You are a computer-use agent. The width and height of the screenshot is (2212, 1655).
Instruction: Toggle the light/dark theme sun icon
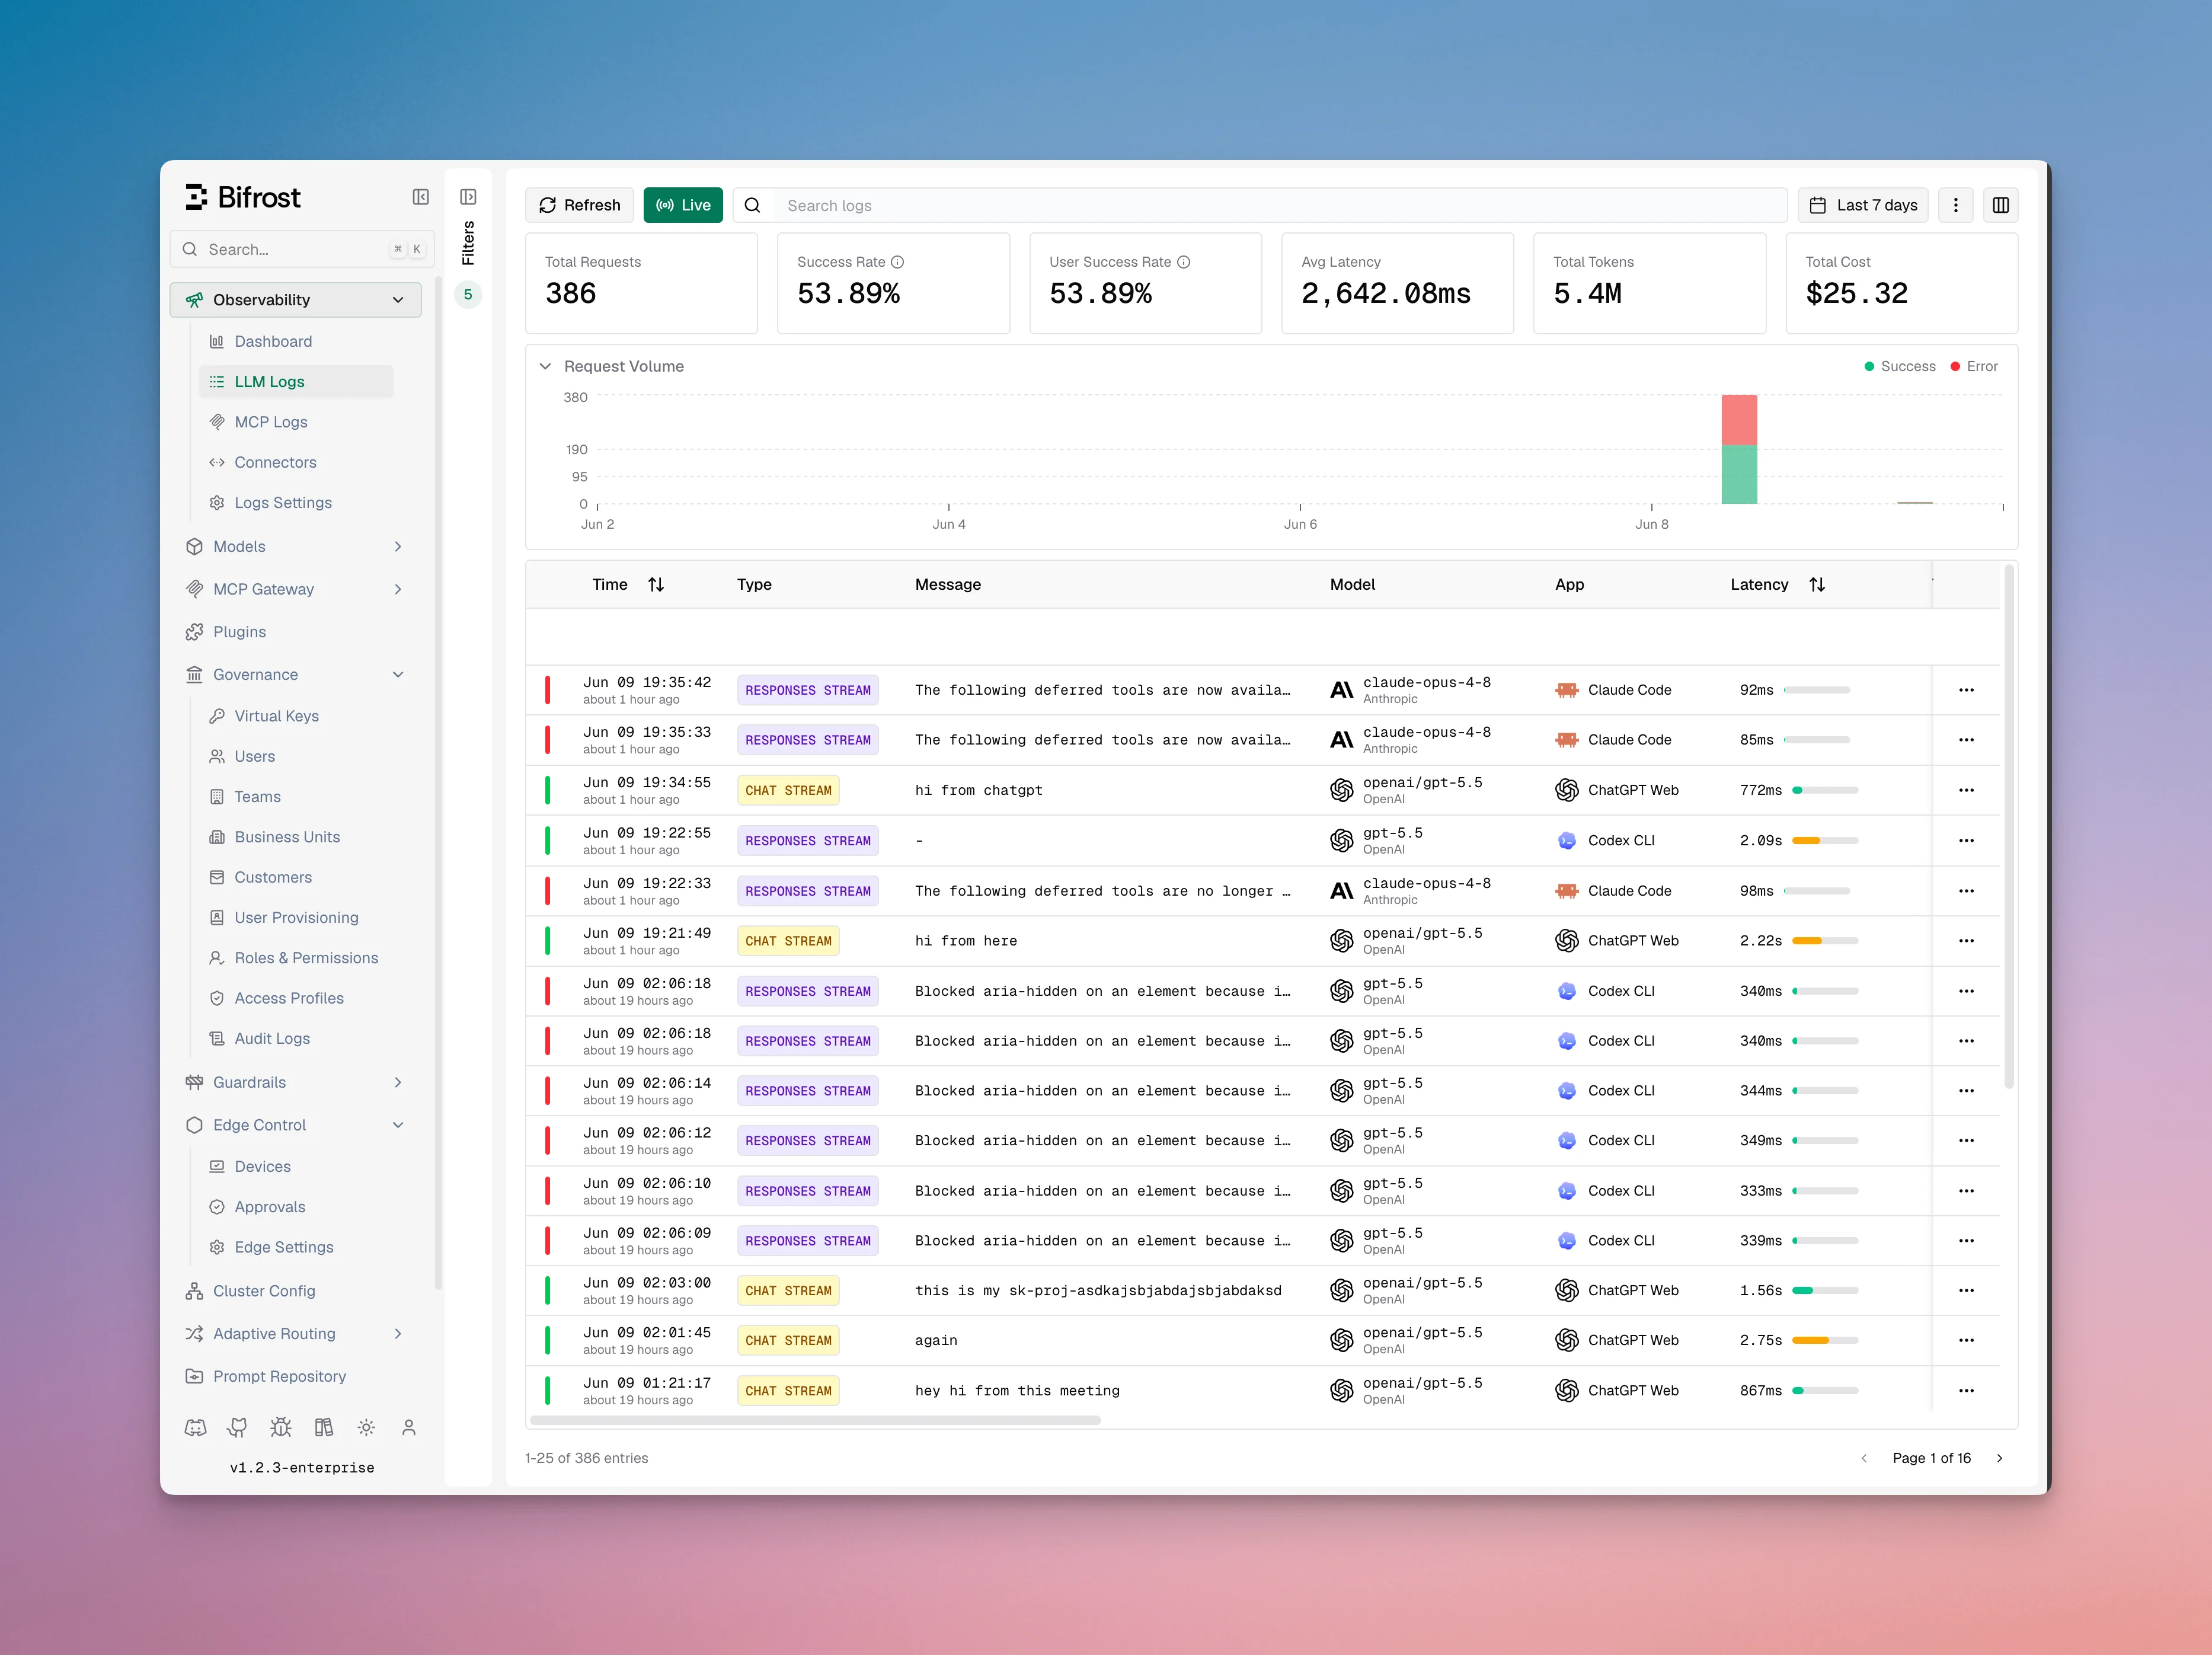tap(366, 1427)
